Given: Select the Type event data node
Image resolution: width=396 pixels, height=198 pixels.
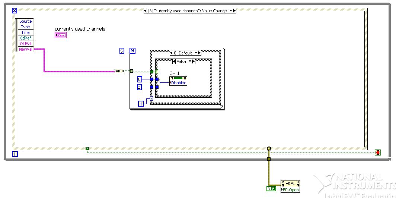Looking at the screenshot, I should click(26, 27).
